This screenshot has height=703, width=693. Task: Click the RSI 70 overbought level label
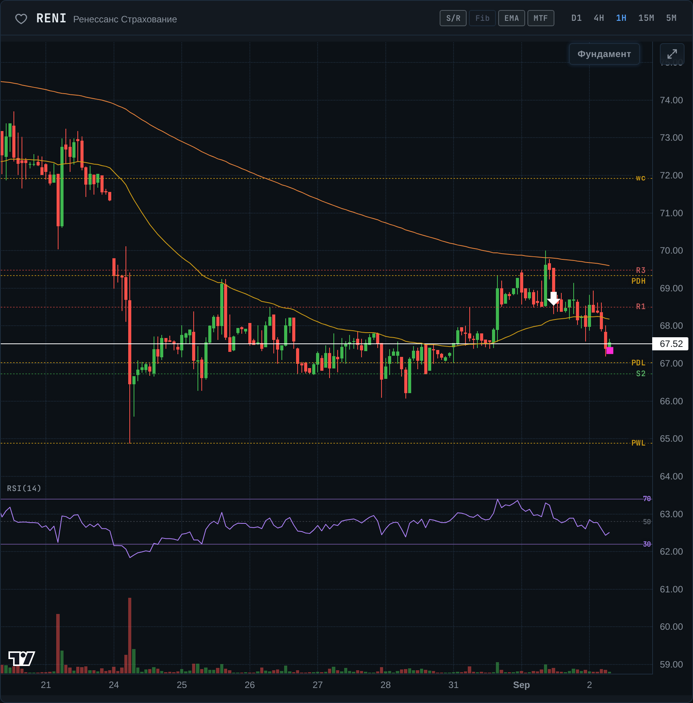[x=647, y=499]
